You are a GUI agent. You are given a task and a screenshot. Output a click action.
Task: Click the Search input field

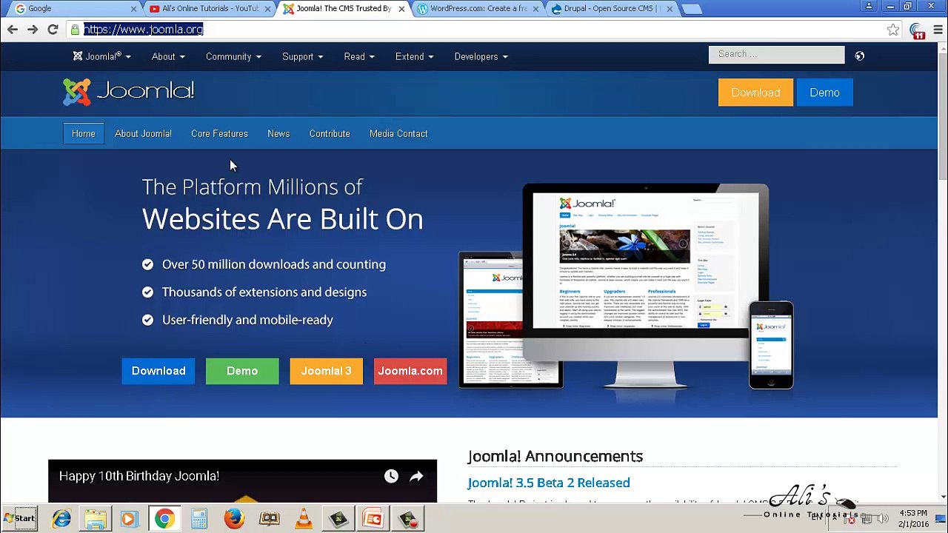[776, 54]
